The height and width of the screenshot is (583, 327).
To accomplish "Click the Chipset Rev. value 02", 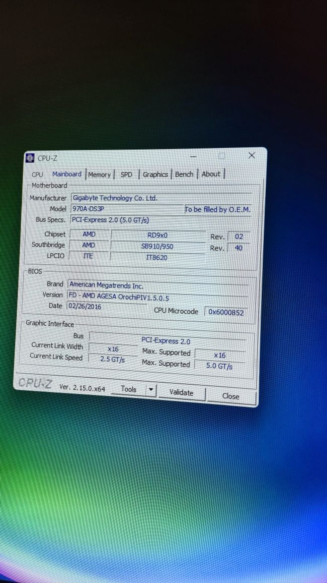I will pos(239,237).
